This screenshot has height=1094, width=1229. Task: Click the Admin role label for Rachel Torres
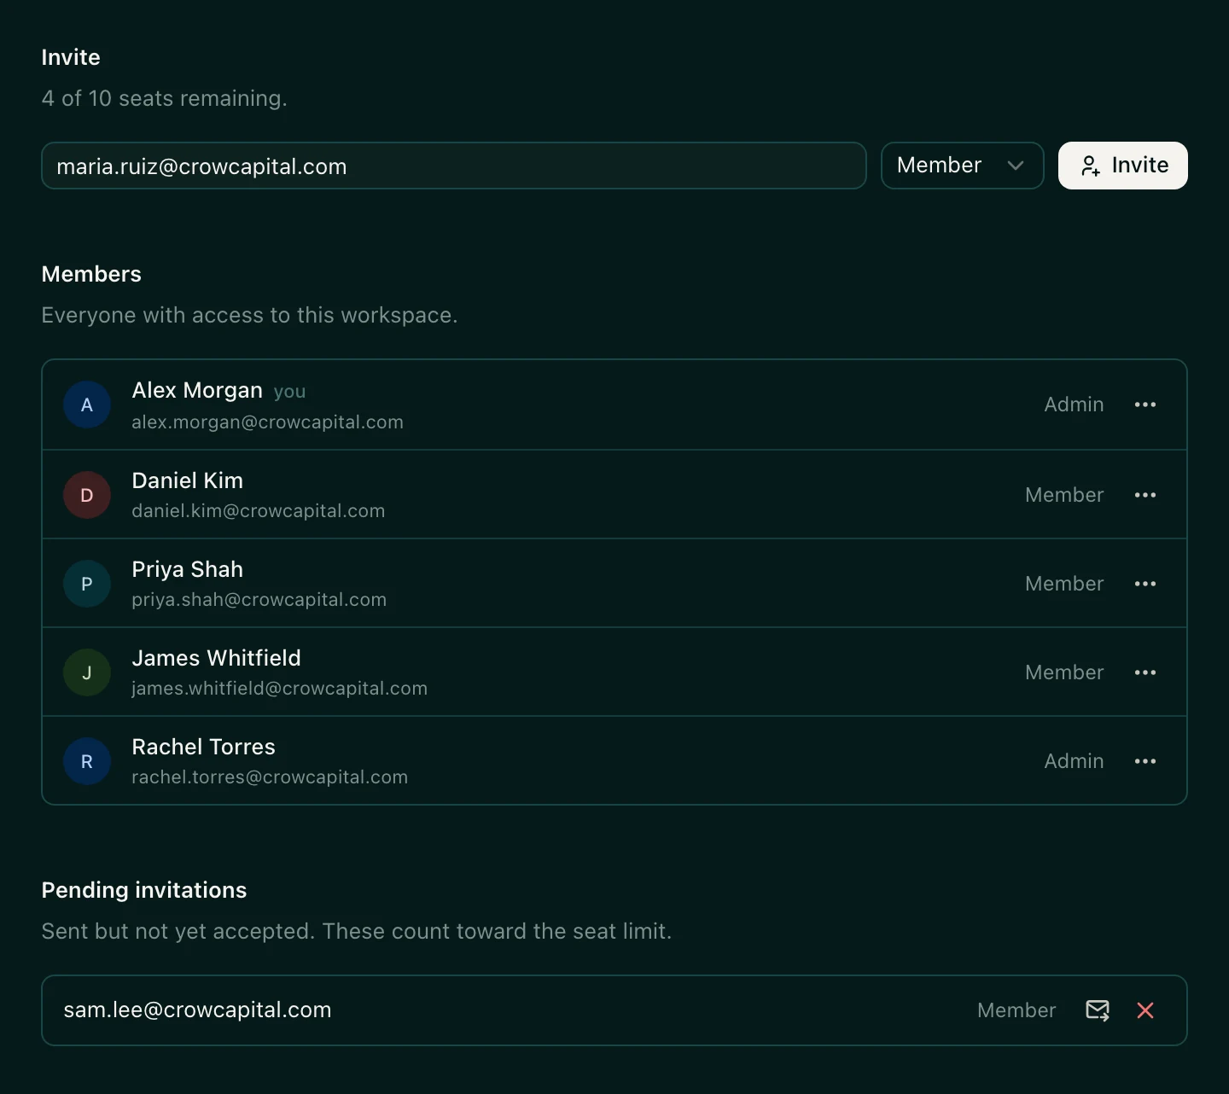tap(1074, 761)
